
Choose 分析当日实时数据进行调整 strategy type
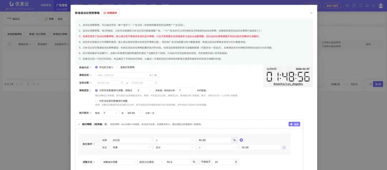click(97, 101)
